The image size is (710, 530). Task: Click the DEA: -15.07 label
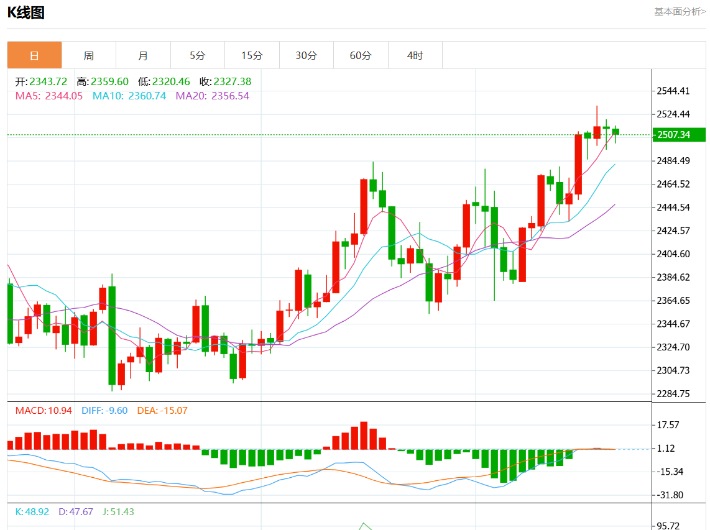pos(162,411)
